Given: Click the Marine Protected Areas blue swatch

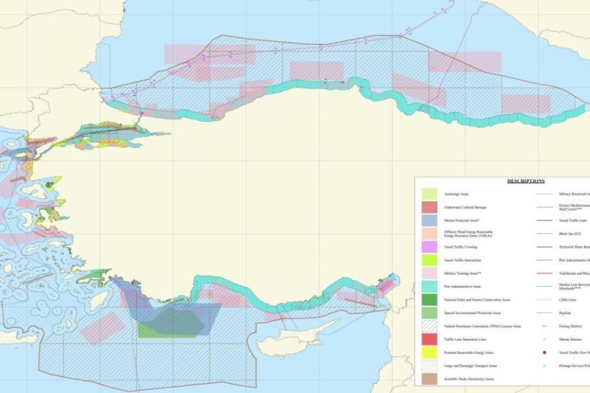Looking at the screenshot, I should [x=429, y=221].
